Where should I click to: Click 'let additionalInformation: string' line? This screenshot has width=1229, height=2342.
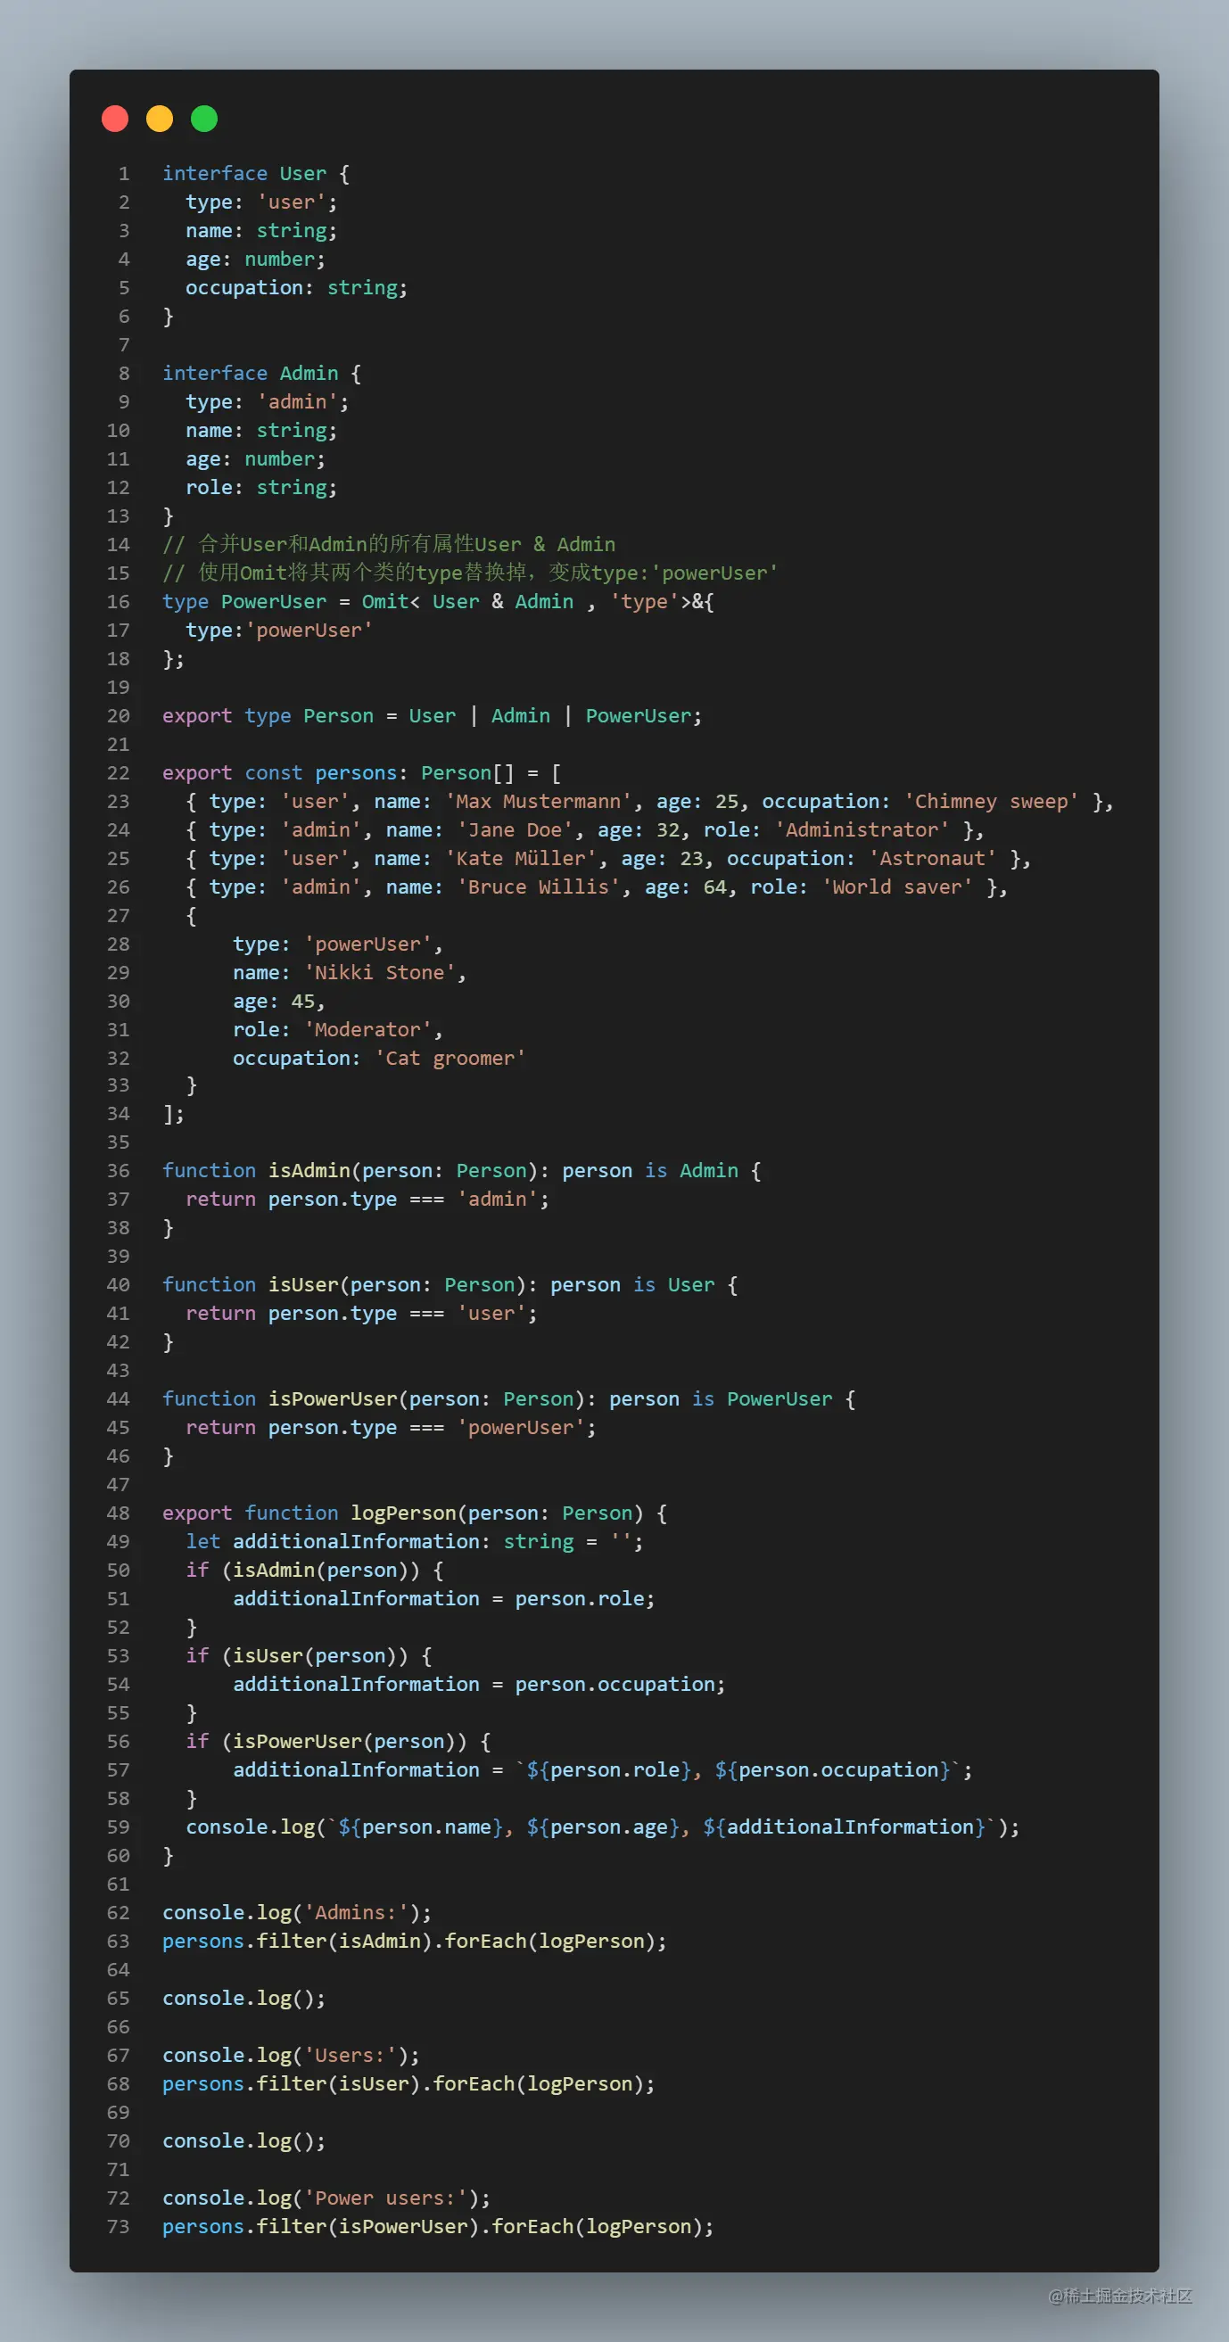click(x=415, y=1541)
